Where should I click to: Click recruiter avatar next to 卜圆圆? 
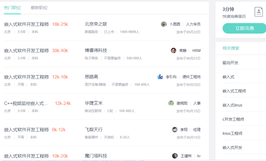coord(164,24)
